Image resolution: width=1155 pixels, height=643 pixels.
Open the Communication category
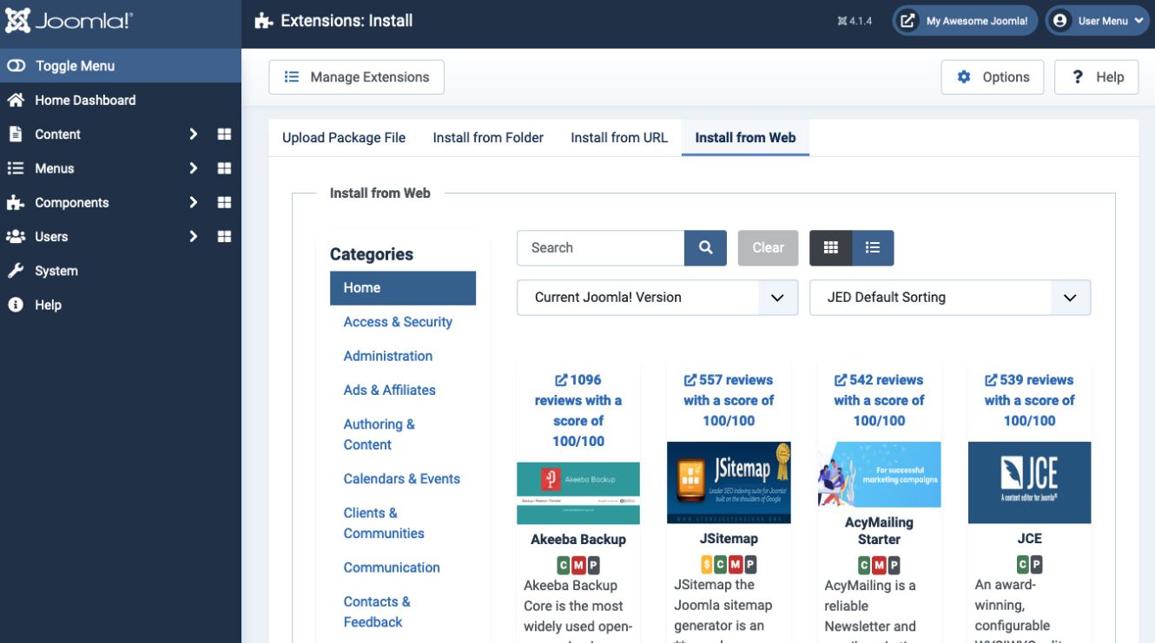coord(392,568)
